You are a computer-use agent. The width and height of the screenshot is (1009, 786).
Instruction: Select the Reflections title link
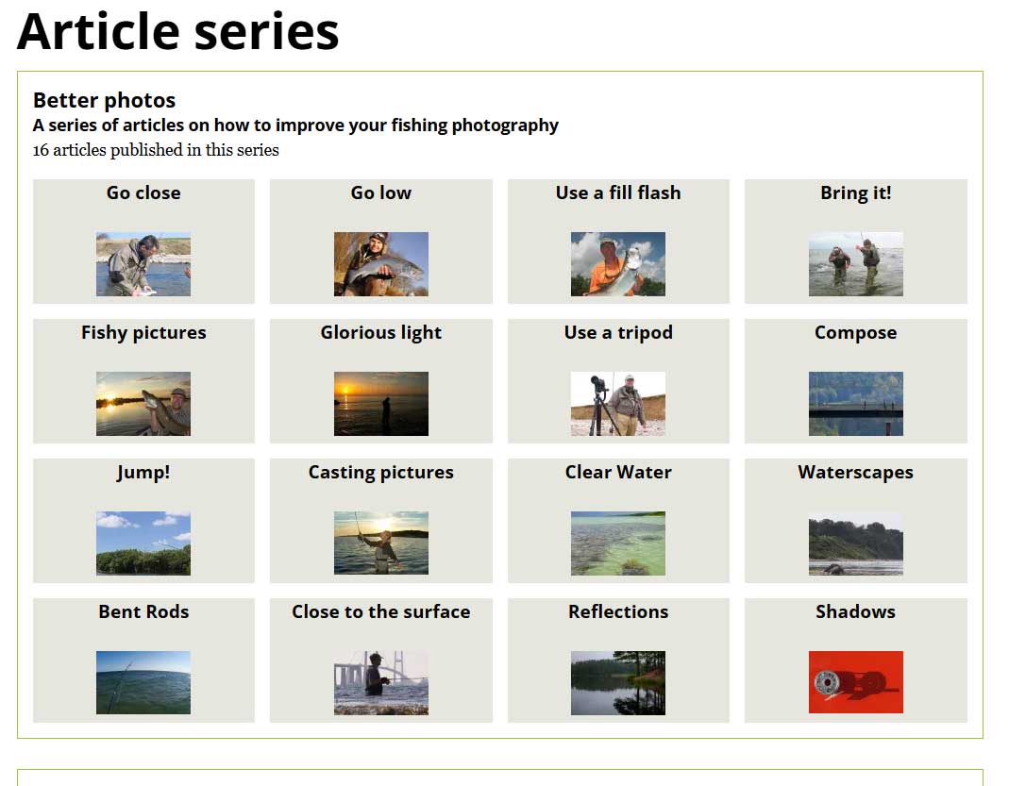618,611
